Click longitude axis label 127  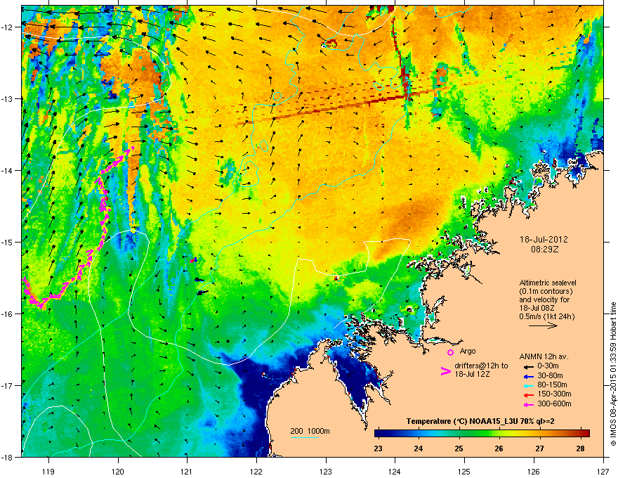point(603,471)
